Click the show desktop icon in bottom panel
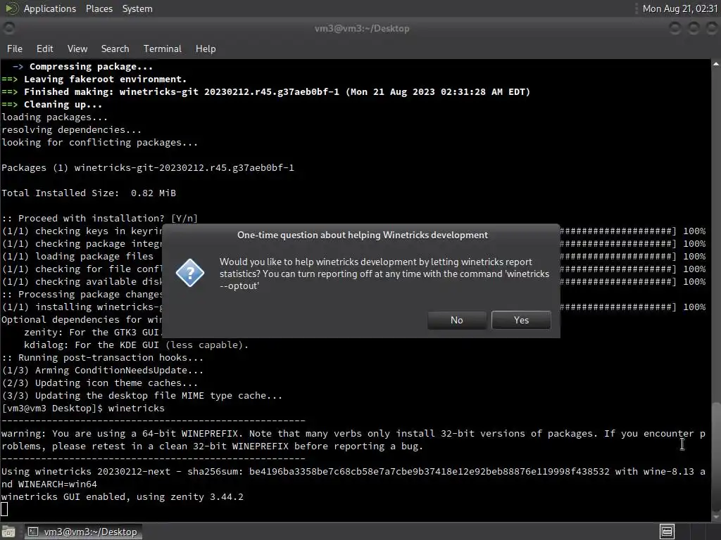Screen dimensions: 721x540 coord(8,532)
